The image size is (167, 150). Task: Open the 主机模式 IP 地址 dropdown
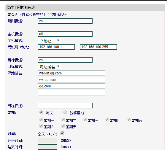50,40
